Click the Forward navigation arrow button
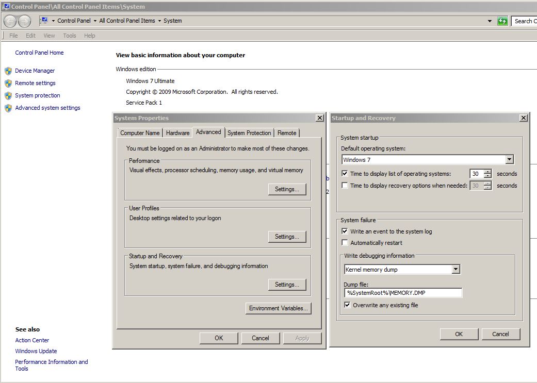537x383 pixels. 24,21
